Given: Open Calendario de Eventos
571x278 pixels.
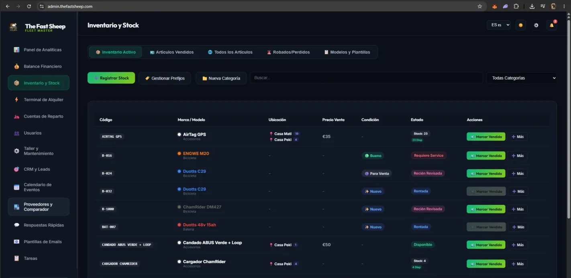Looking at the screenshot, I should 39,187.
